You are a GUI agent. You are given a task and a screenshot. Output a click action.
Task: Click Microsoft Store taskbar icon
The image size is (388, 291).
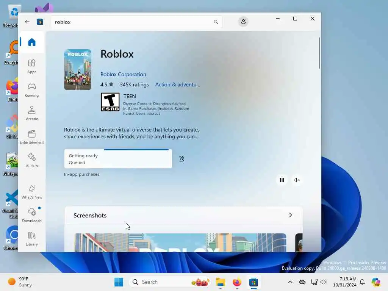(x=253, y=282)
